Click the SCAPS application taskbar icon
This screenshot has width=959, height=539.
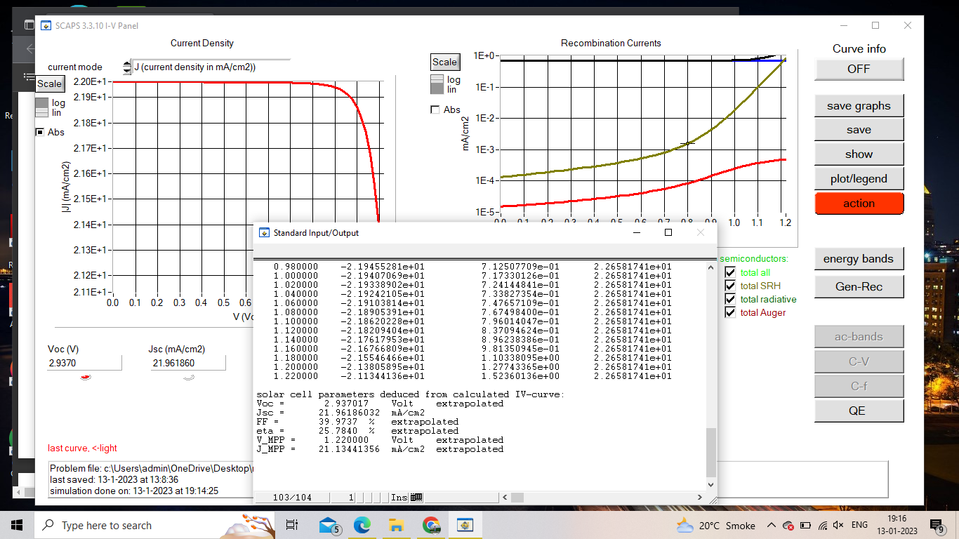click(465, 525)
